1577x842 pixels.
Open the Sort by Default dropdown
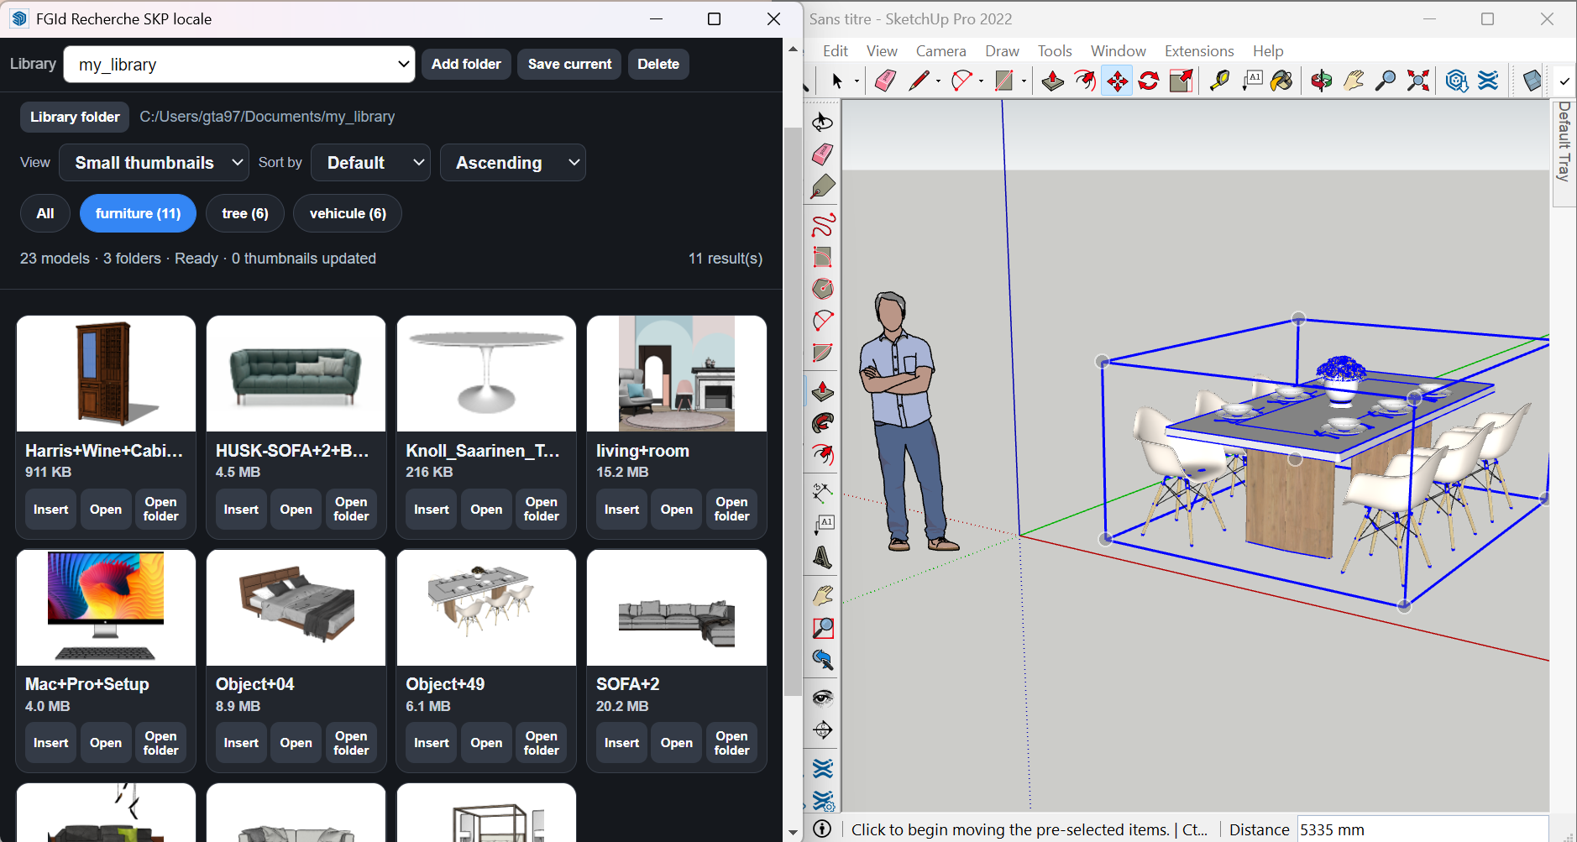(x=370, y=163)
